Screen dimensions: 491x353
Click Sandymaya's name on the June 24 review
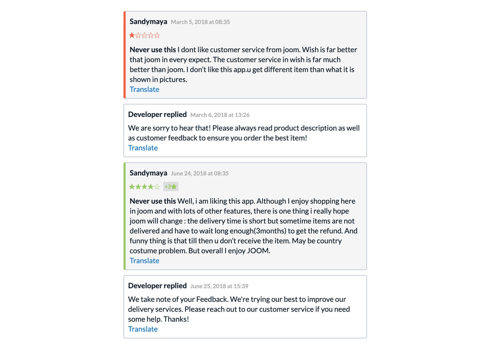[x=148, y=173]
